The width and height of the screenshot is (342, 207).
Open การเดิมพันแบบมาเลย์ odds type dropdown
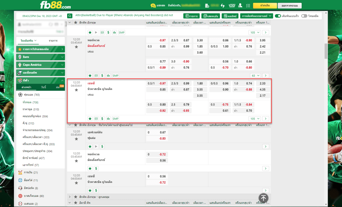(256, 16)
